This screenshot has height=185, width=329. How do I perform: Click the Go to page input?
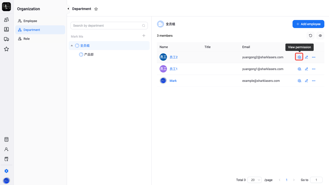[x=316, y=180]
